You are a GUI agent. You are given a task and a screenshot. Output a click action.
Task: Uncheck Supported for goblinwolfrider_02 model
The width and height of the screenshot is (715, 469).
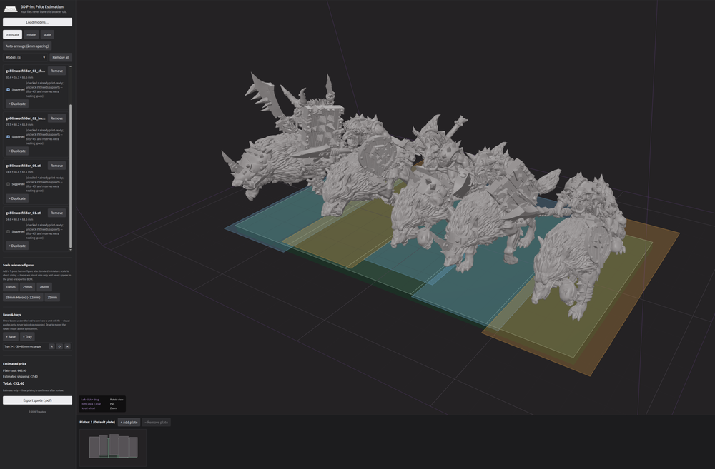(x=8, y=136)
